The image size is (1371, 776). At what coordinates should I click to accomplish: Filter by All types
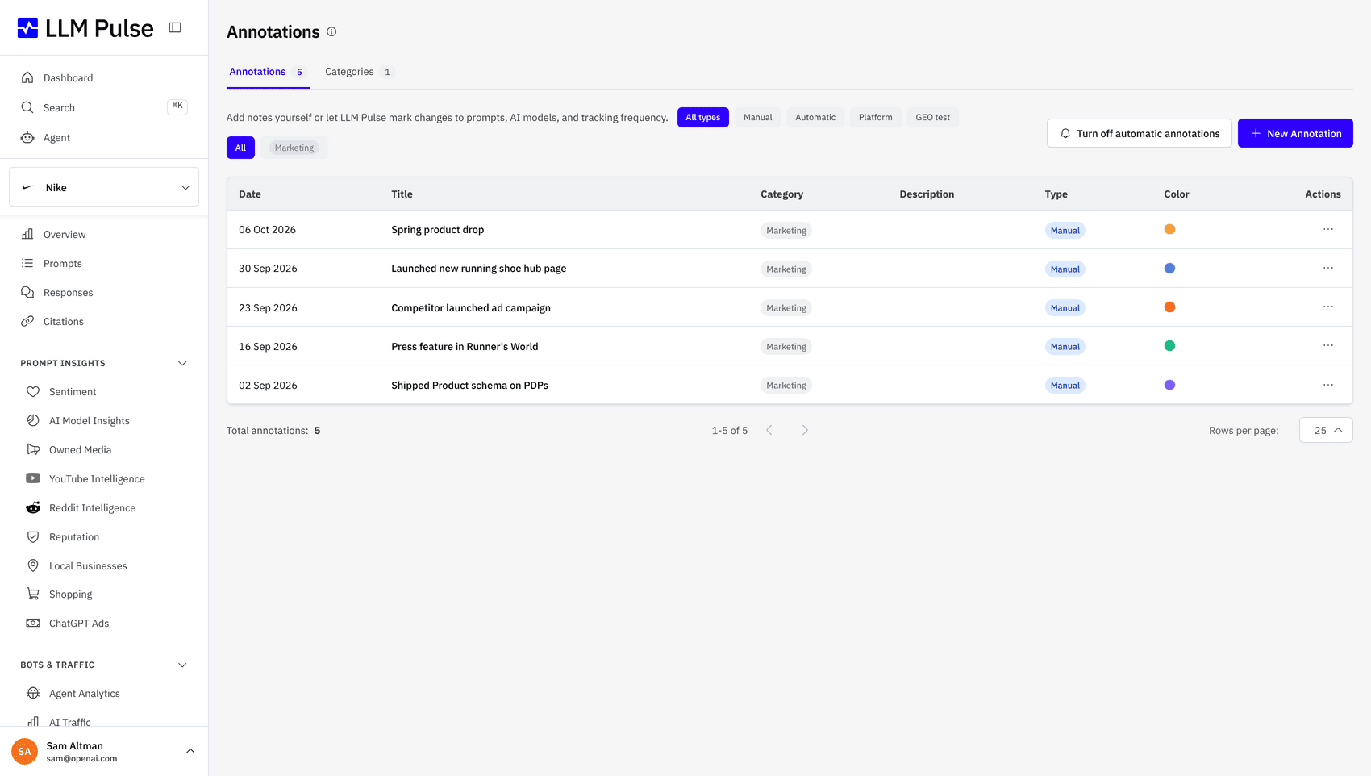tap(703, 117)
